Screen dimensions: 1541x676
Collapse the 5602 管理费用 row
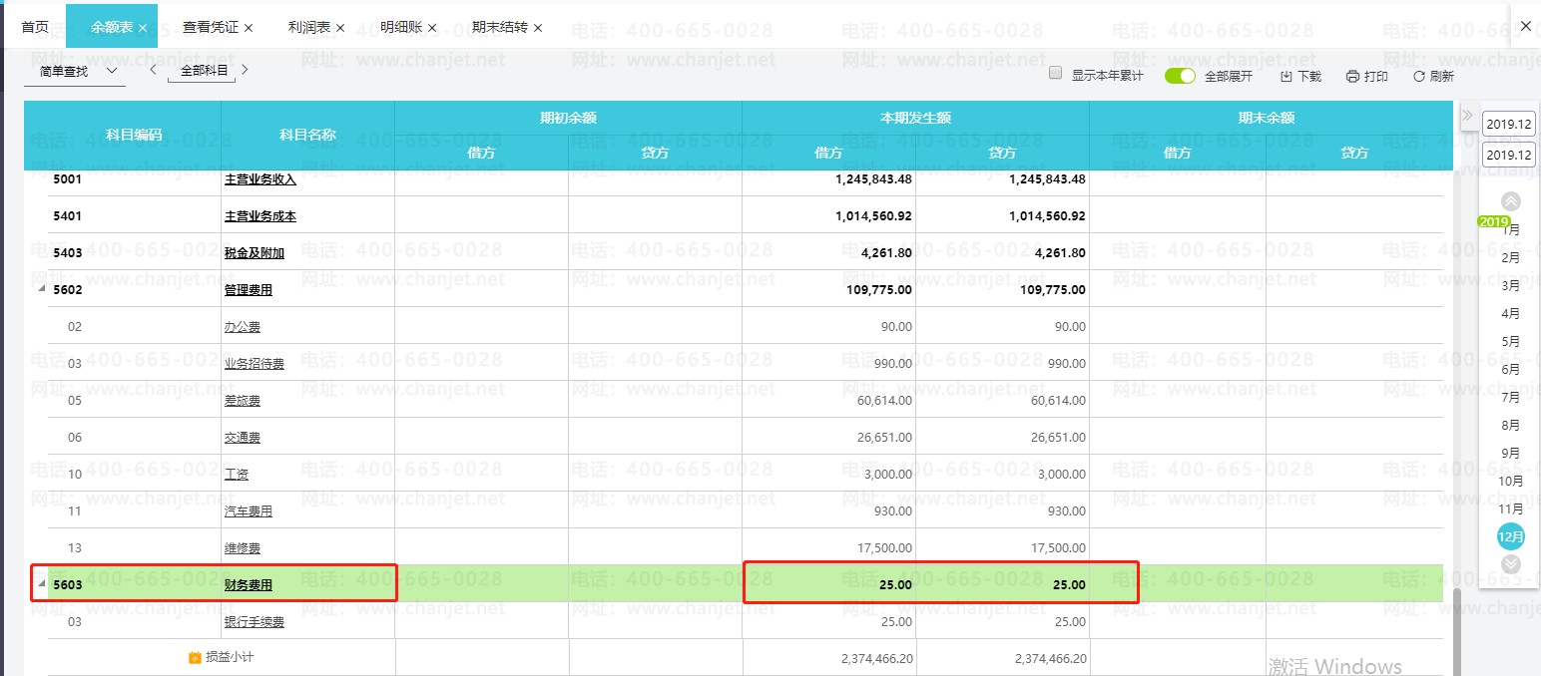click(x=42, y=290)
